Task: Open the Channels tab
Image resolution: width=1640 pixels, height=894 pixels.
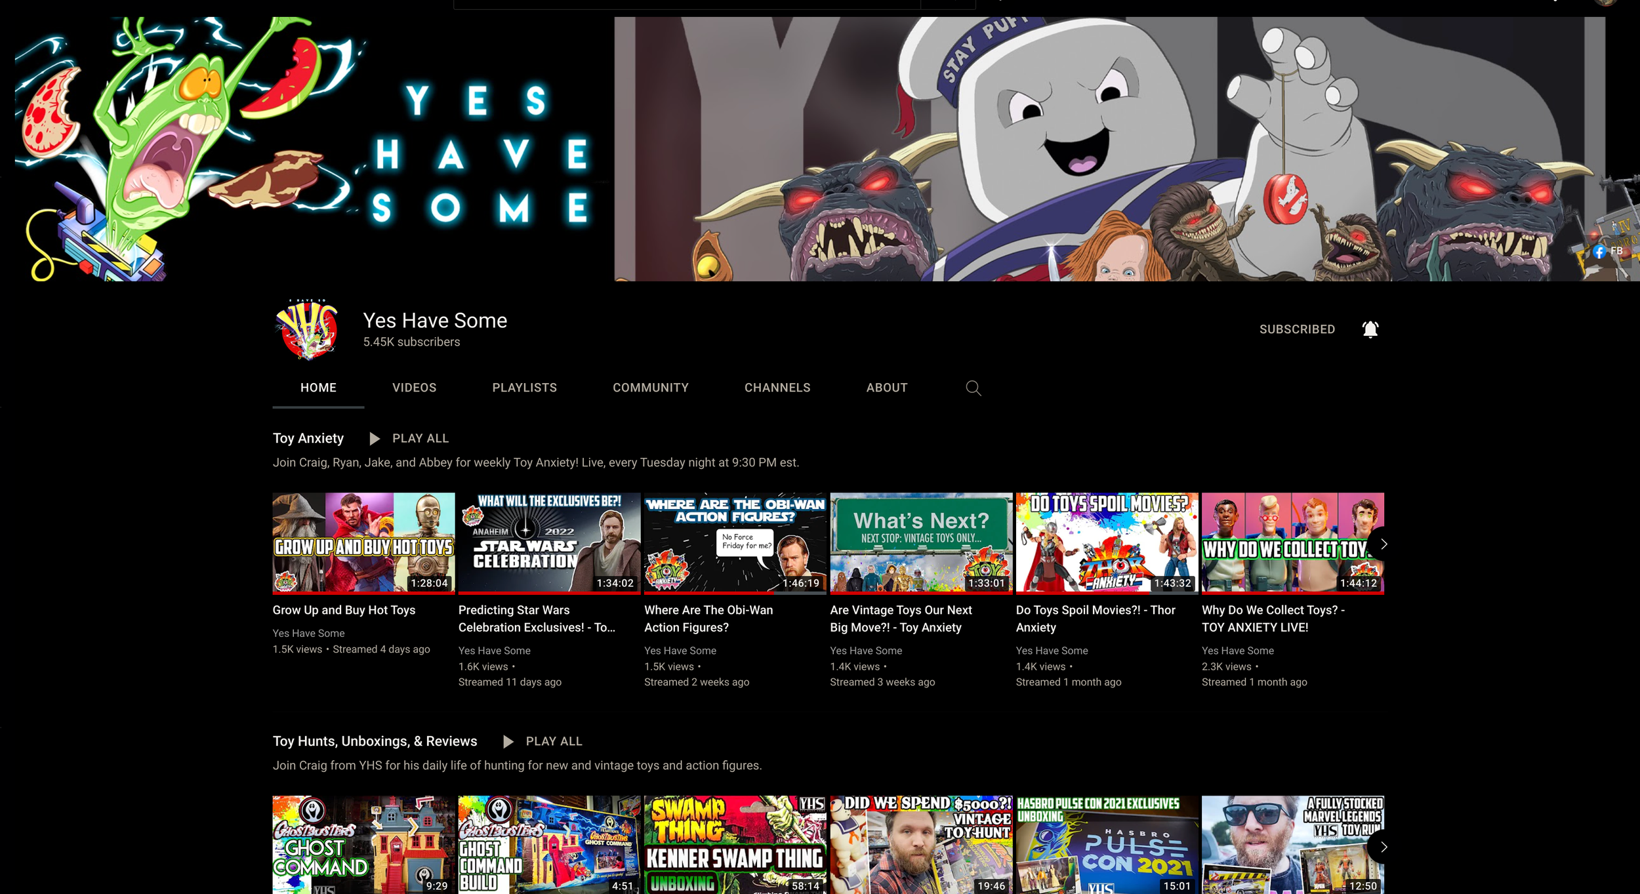Action: 777,388
